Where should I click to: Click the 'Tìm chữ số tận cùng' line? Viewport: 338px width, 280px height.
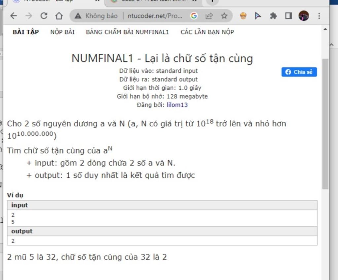point(60,150)
